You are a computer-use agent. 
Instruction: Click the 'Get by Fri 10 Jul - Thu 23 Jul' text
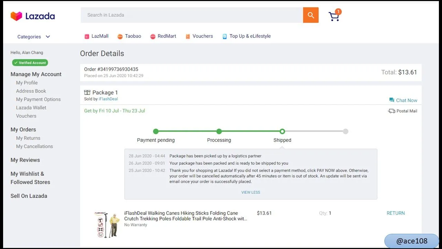pyautogui.click(x=115, y=111)
